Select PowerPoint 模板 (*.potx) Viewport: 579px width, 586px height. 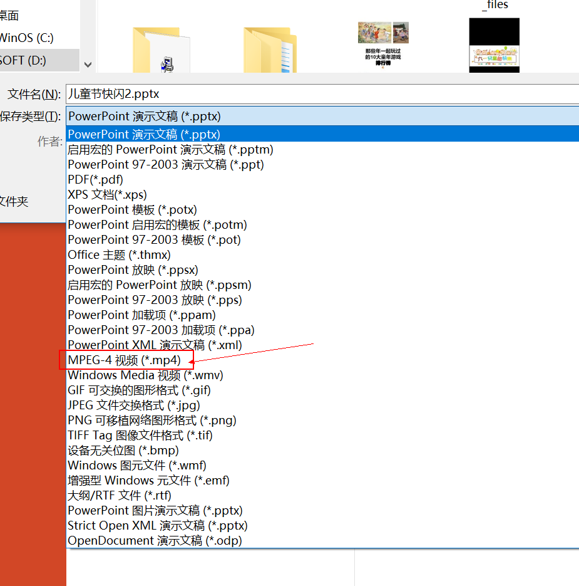322,210
